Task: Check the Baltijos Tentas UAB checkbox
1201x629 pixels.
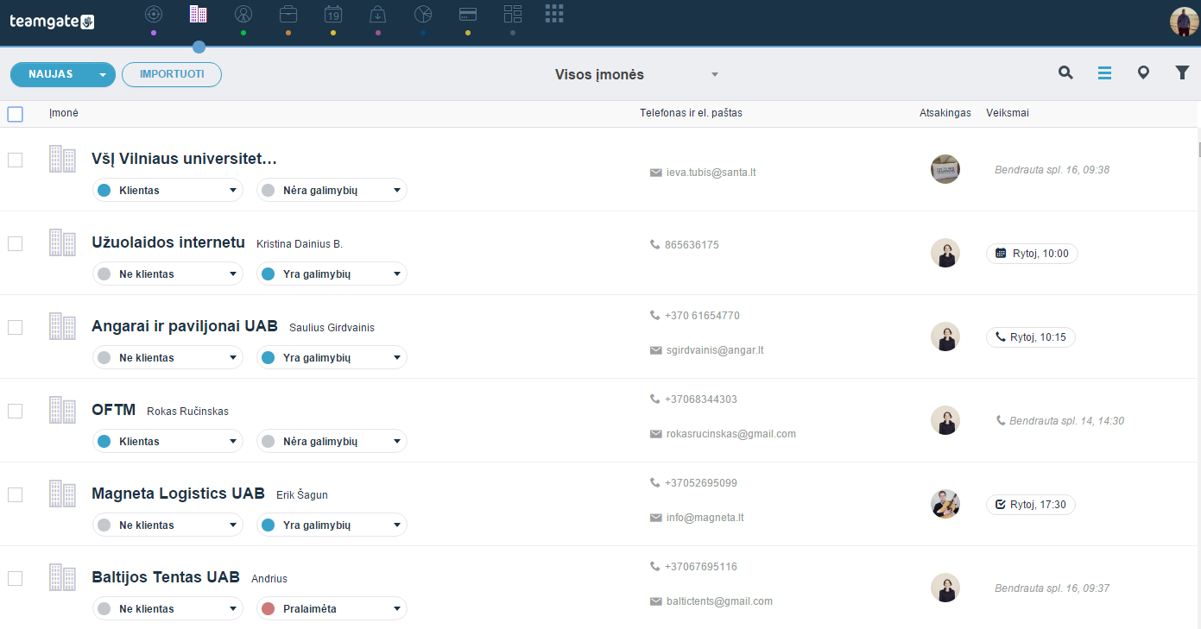Action: [15, 578]
